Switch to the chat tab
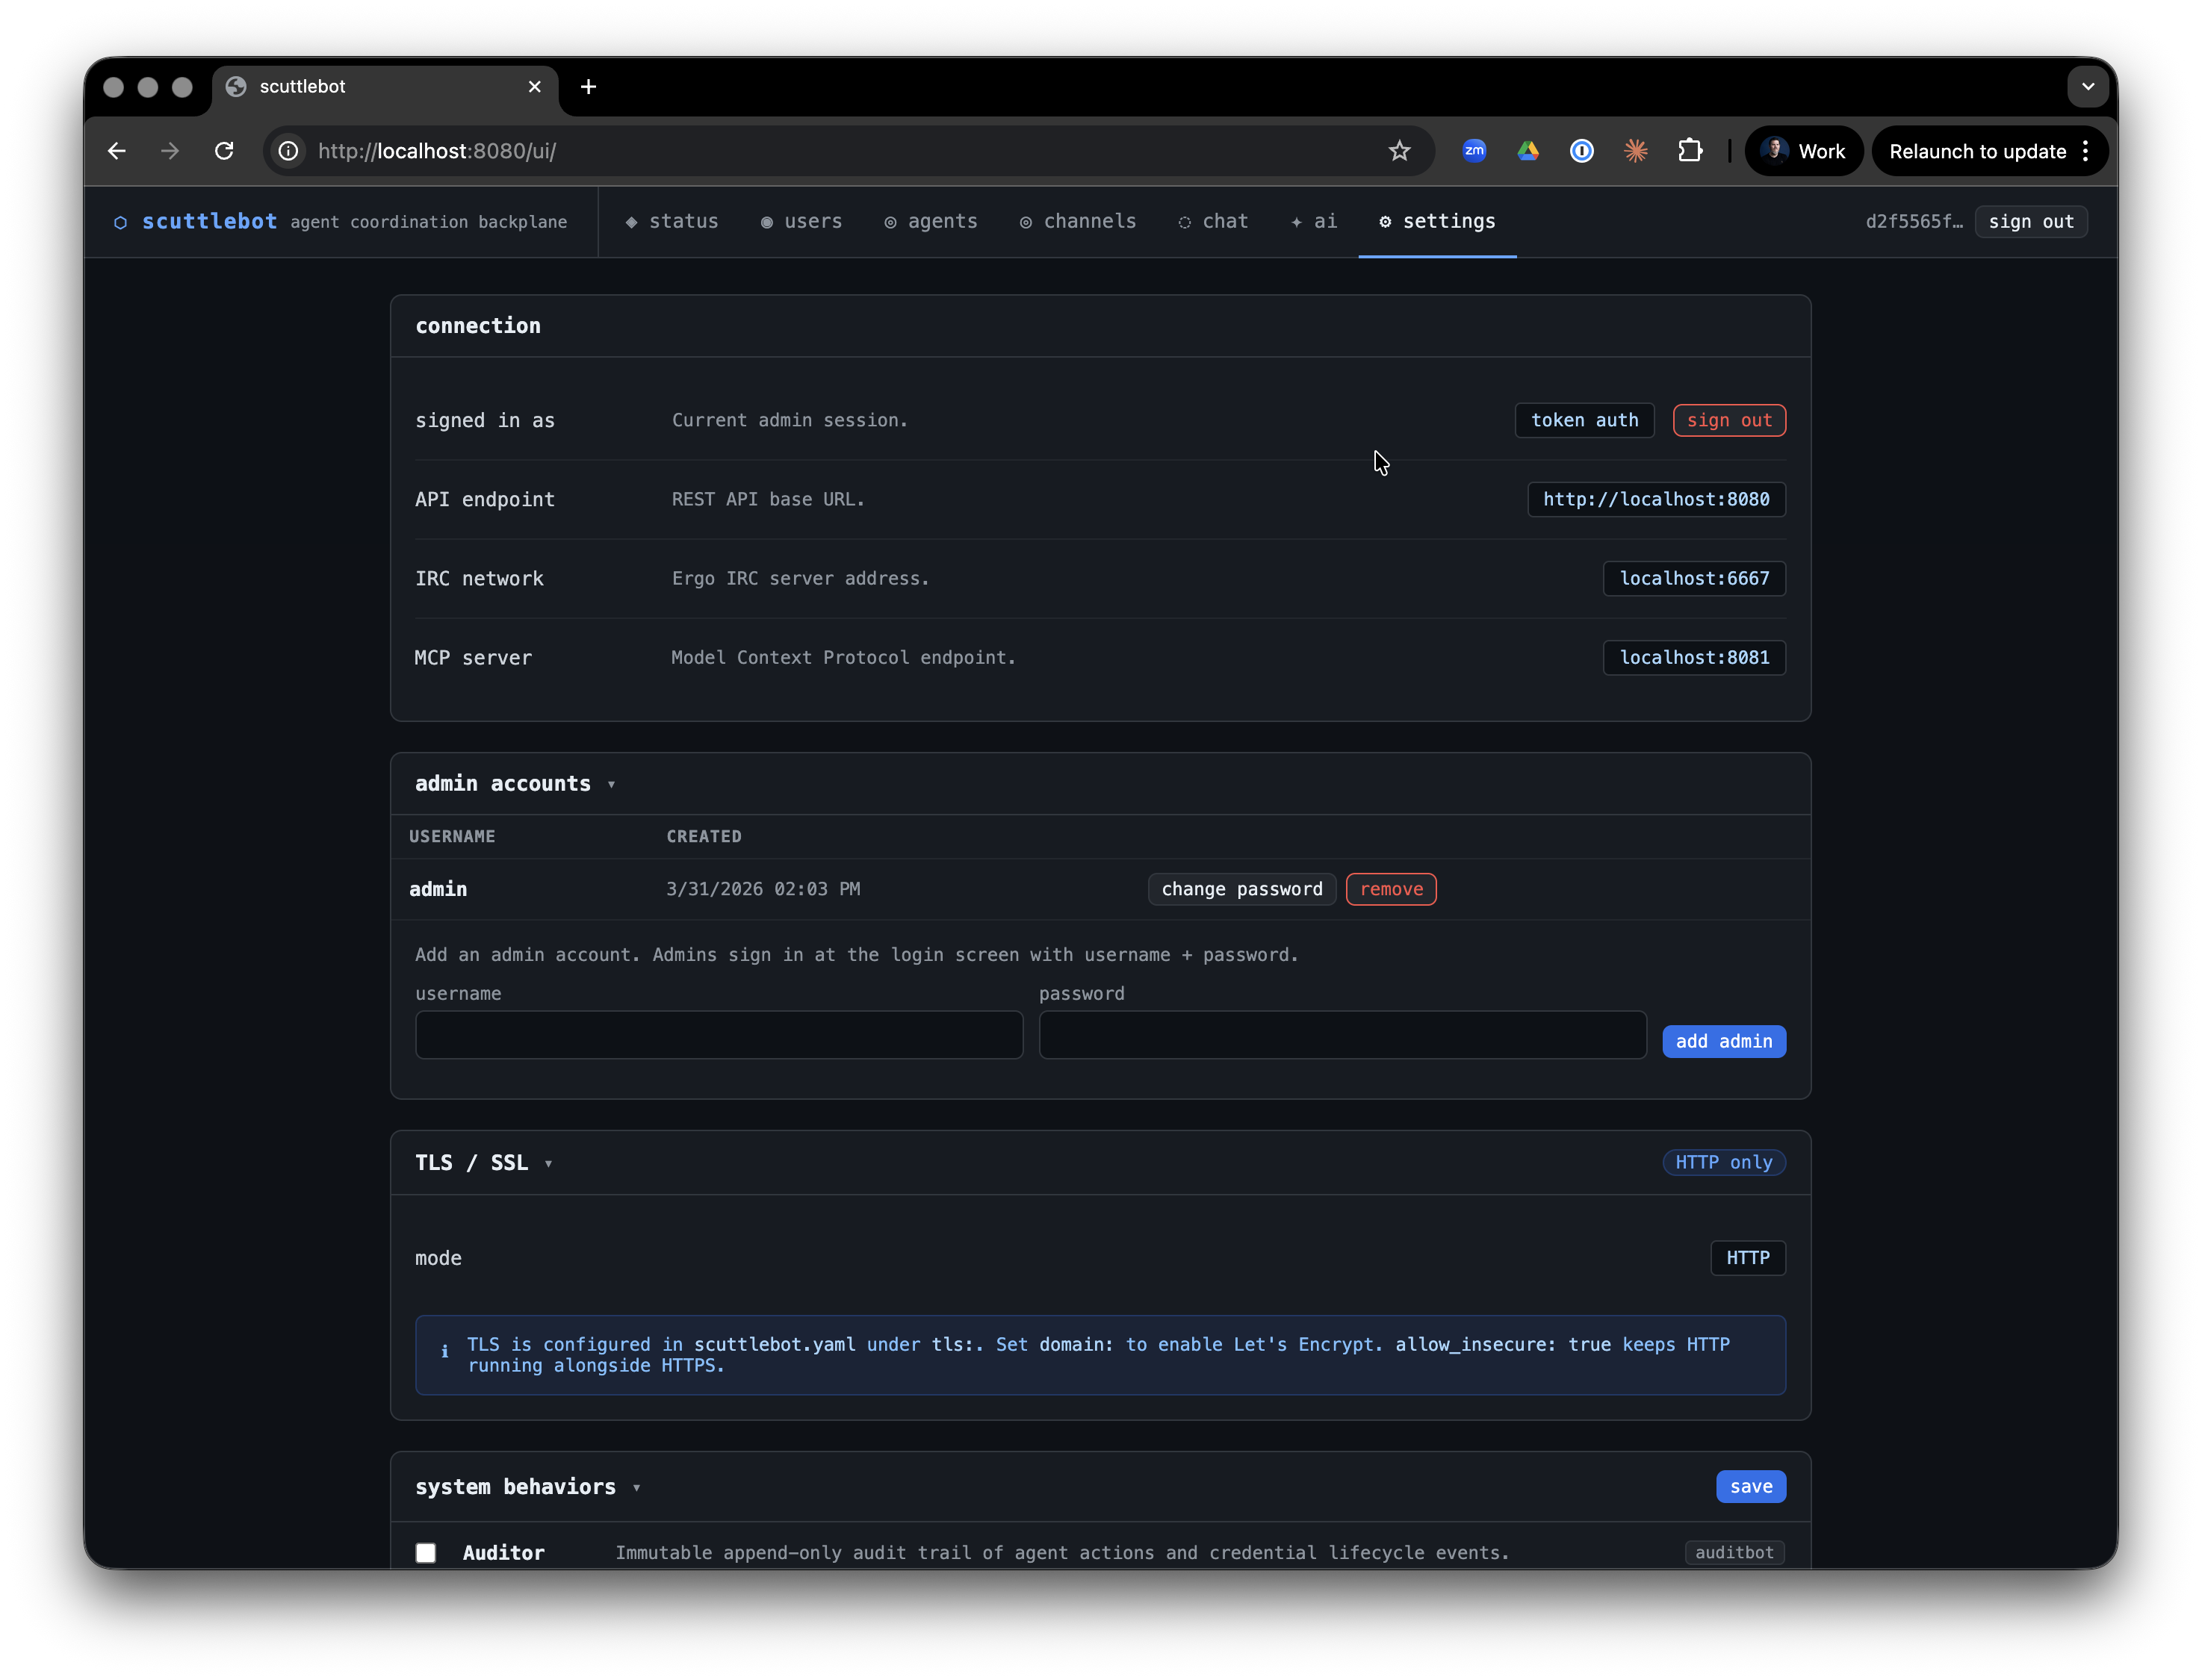 pos(1212,221)
